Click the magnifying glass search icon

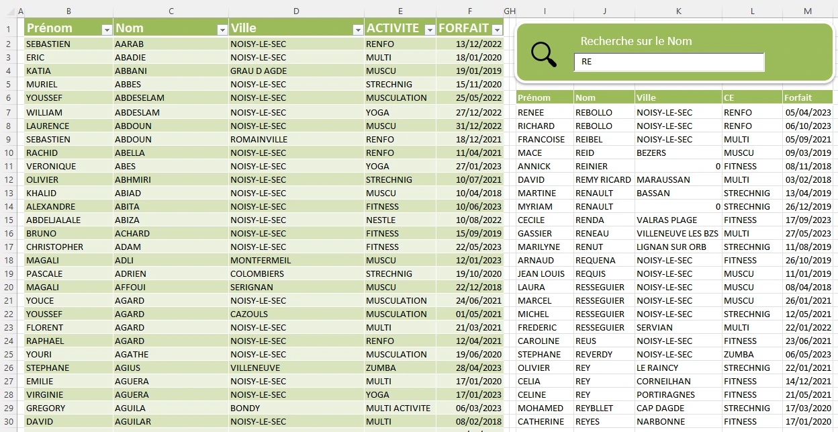pos(543,54)
